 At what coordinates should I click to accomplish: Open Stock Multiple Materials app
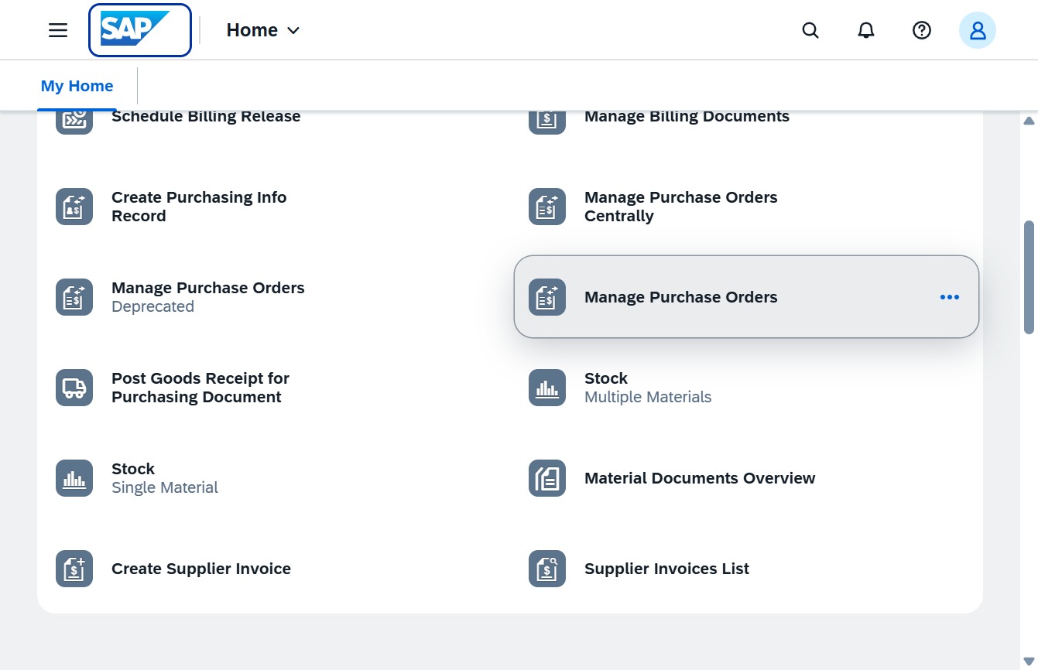click(x=648, y=388)
